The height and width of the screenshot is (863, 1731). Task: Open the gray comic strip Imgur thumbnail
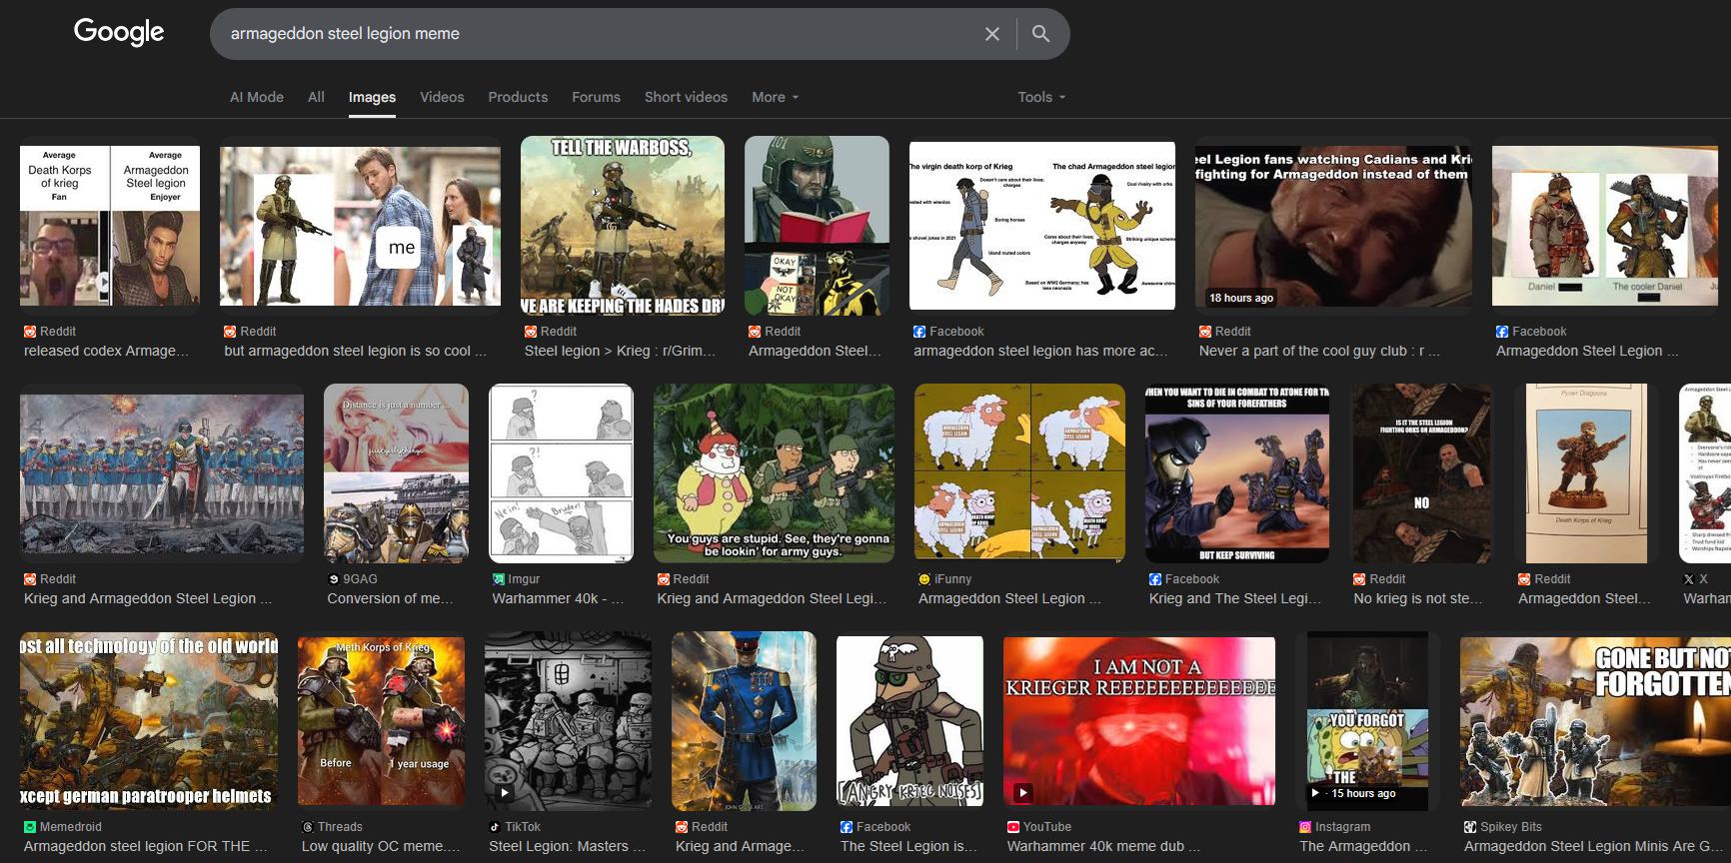(x=561, y=473)
